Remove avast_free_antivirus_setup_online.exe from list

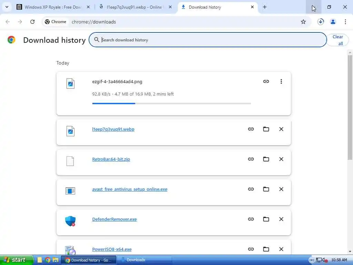(x=281, y=189)
